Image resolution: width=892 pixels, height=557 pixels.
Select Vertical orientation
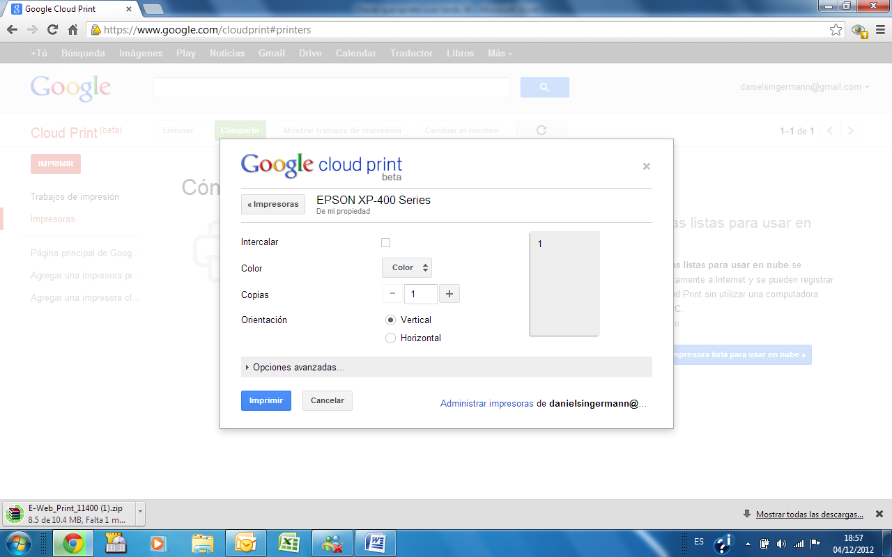click(390, 320)
